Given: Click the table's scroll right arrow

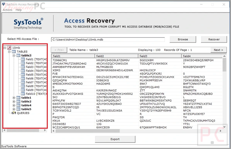Looking at the screenshot, I should point(220,131).
